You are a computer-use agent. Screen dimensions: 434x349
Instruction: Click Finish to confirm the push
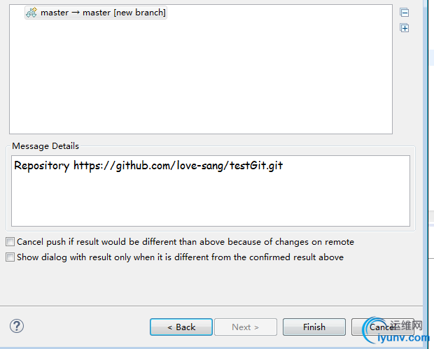314,327
